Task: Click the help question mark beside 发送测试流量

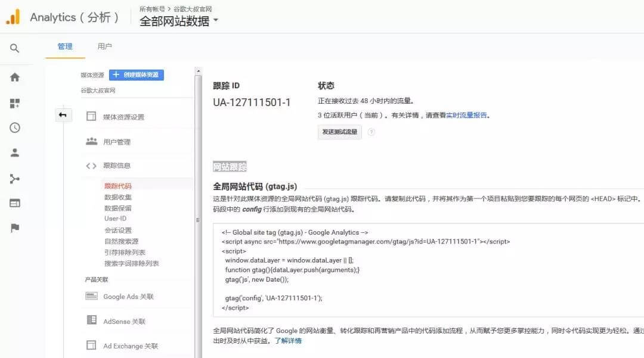Action: coord(371,132)
